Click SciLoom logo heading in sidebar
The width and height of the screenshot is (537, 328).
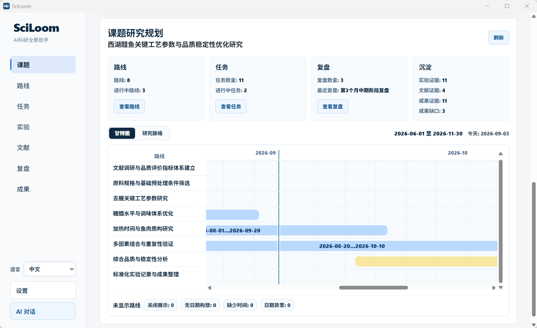[x=36, y=28]
